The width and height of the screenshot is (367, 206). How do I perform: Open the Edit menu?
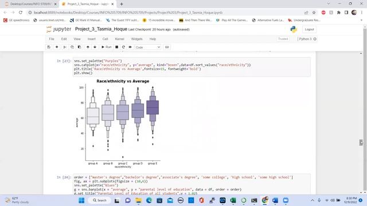[64, 39]
